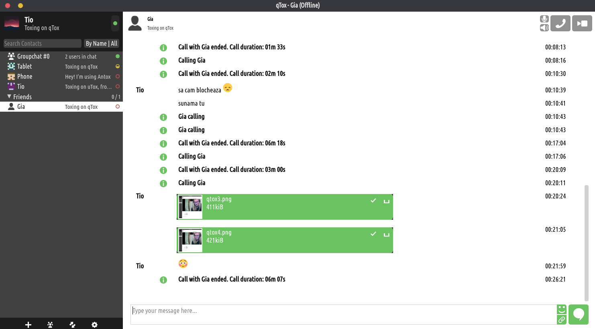This screenshot has height=329, width=595.
Task: Start a video call with Gia
Action: click(582, 23)
